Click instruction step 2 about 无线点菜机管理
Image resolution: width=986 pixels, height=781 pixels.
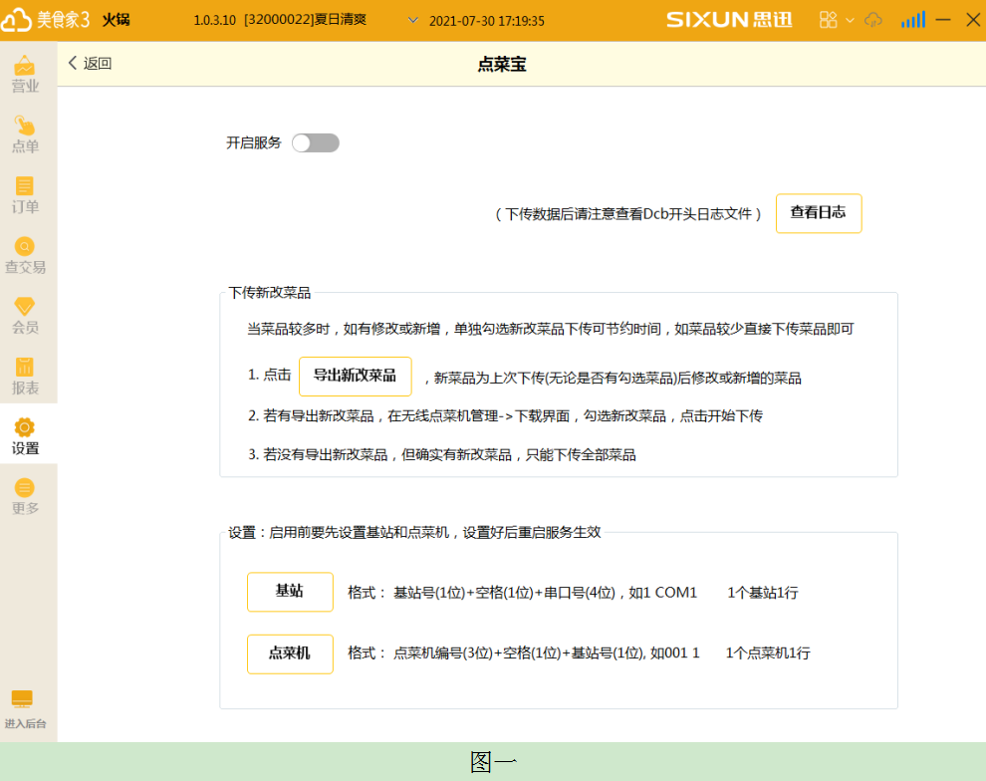coord(505,415)
